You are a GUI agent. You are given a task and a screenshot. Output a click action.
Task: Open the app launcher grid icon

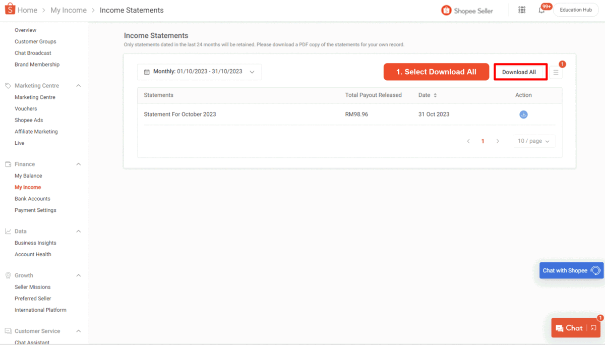pos(522,10)
